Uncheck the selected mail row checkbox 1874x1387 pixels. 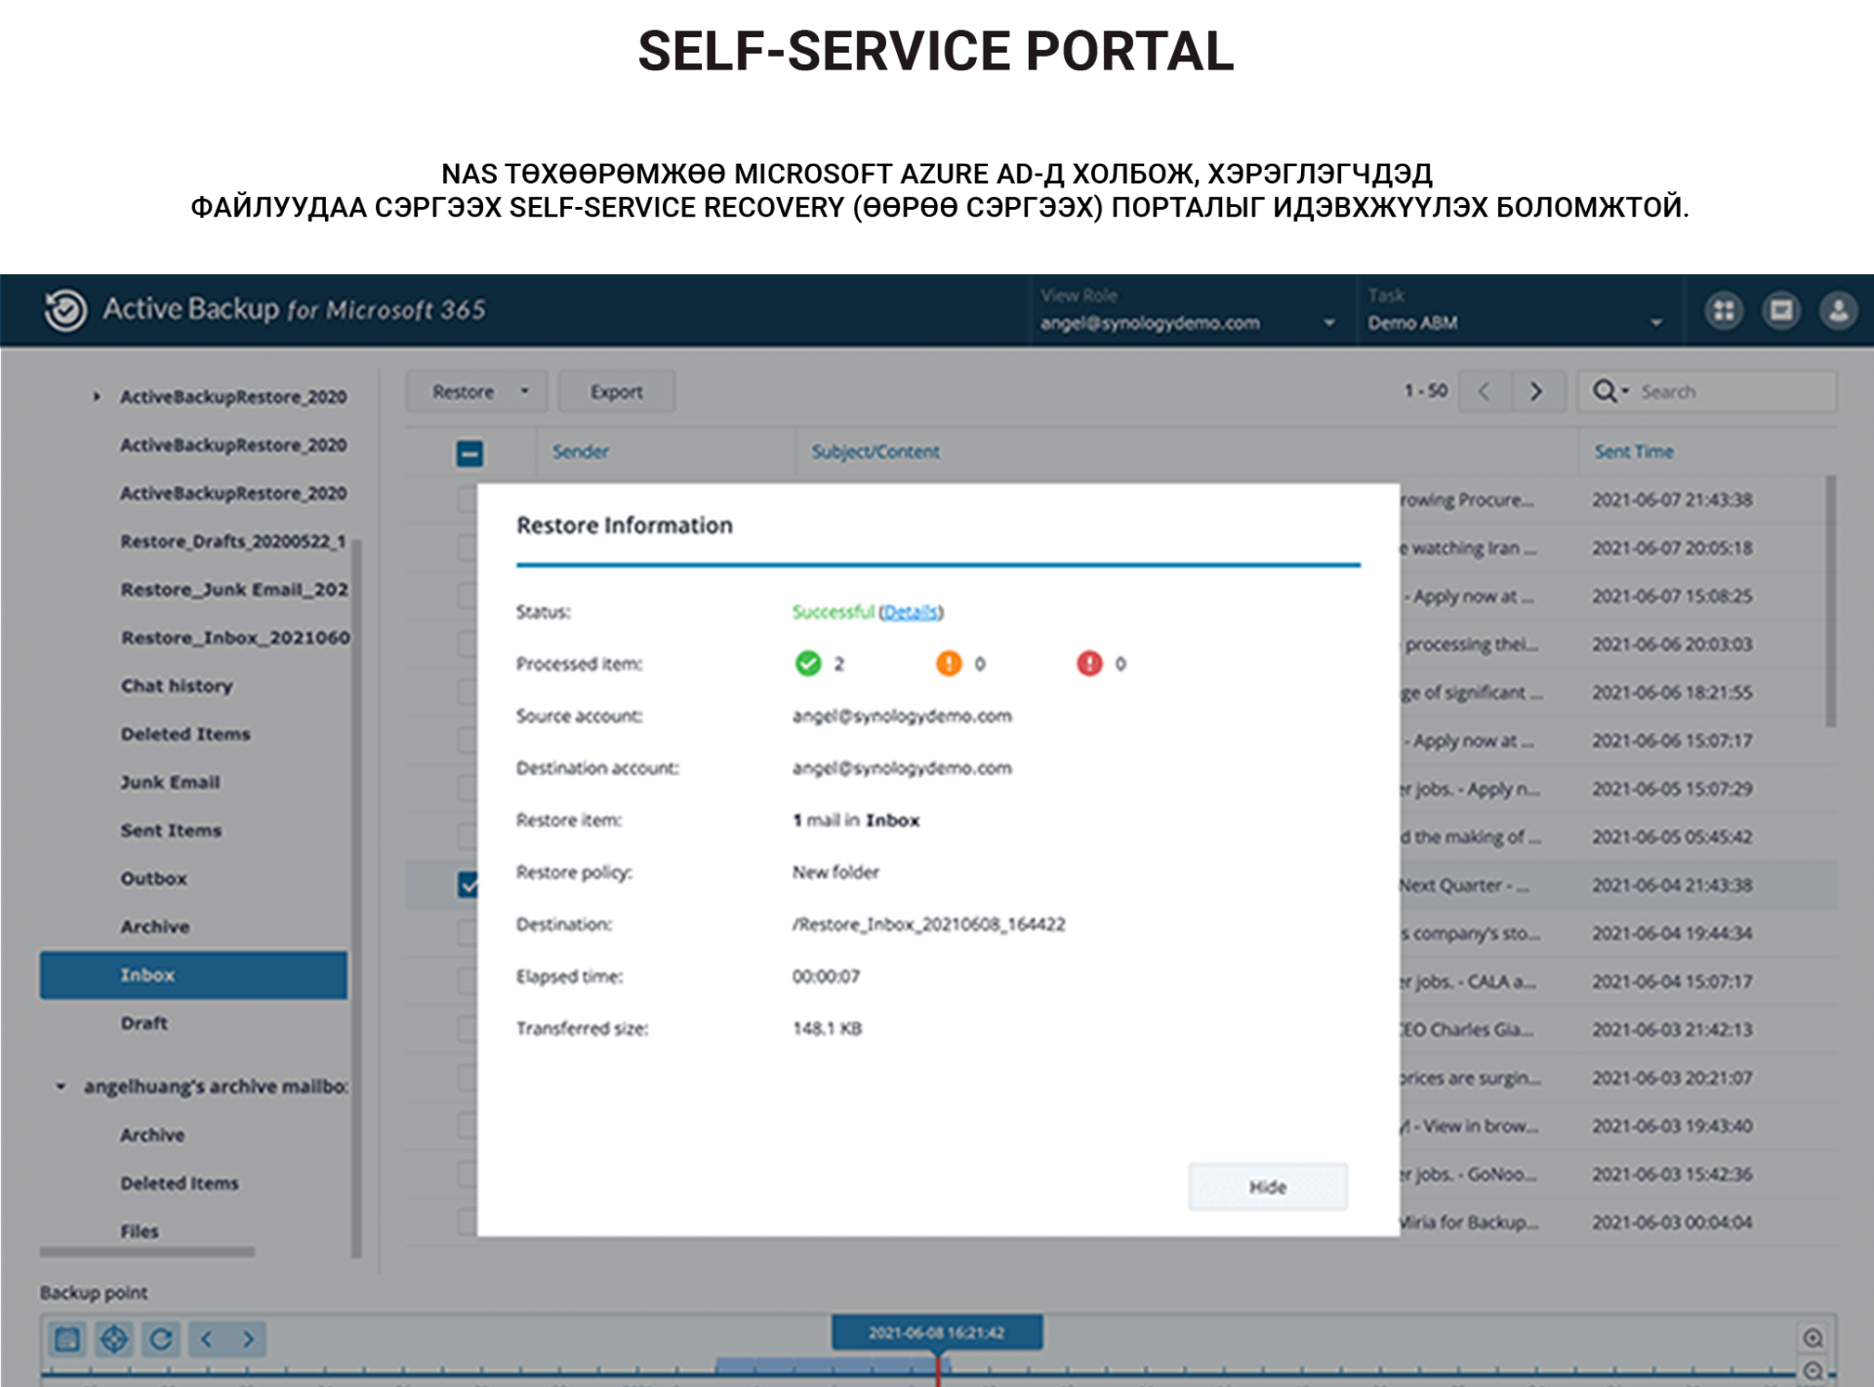468,885
